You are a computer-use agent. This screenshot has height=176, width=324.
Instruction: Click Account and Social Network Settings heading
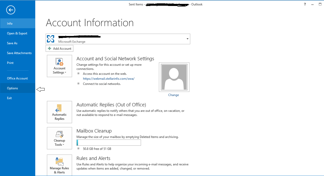tap(115, 59)
